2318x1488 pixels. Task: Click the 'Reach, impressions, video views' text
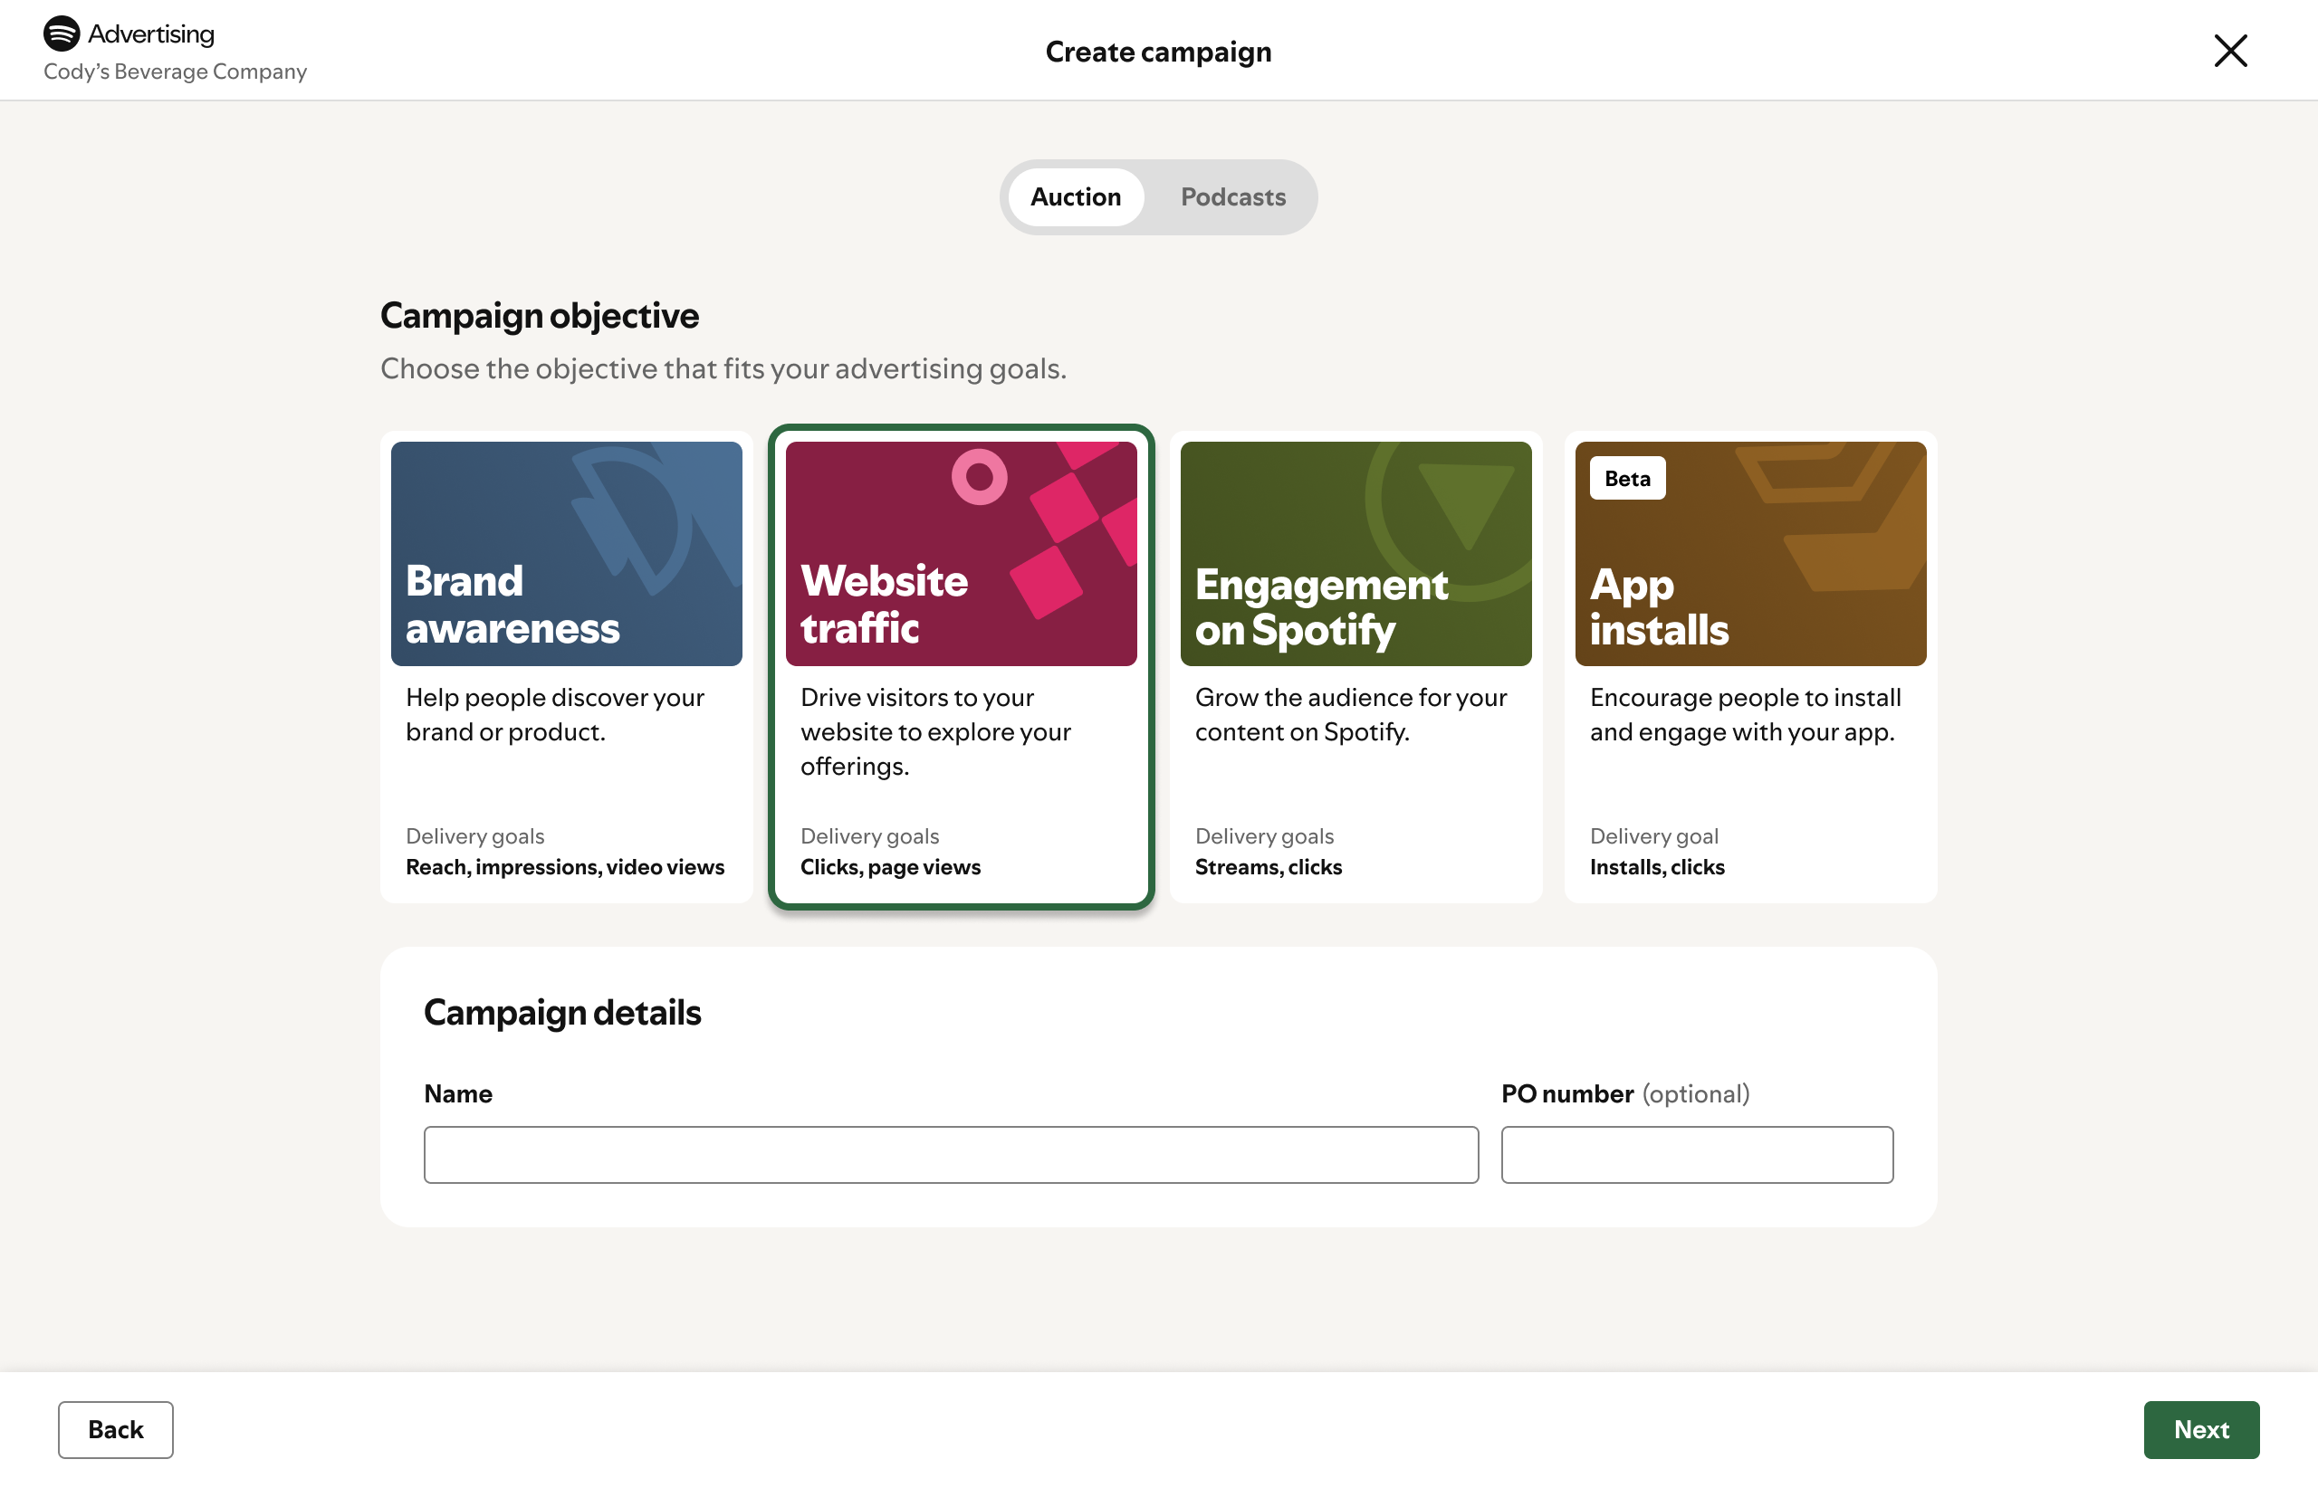(x=564, y=867)
